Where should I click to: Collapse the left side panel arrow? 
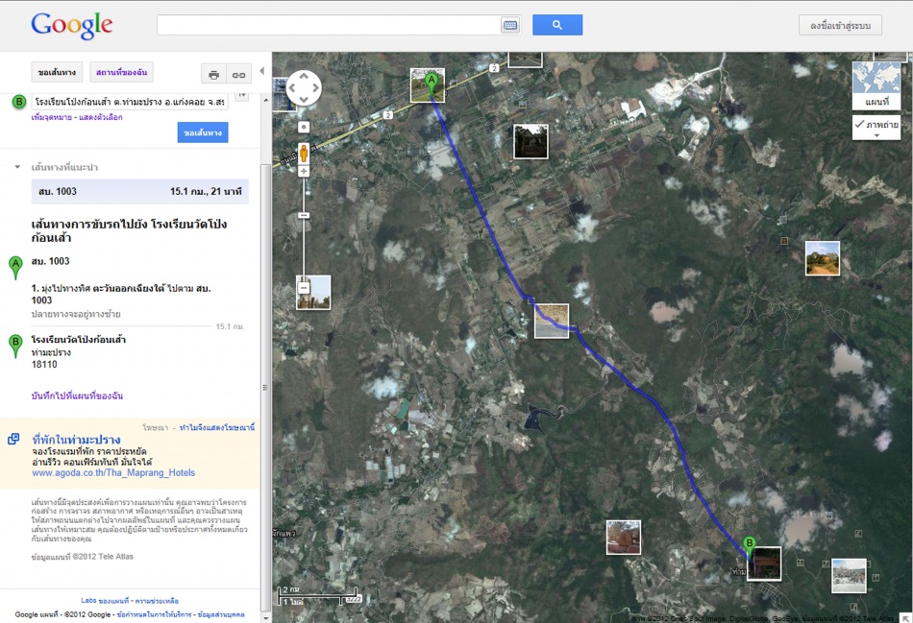[x=262, y=71]
